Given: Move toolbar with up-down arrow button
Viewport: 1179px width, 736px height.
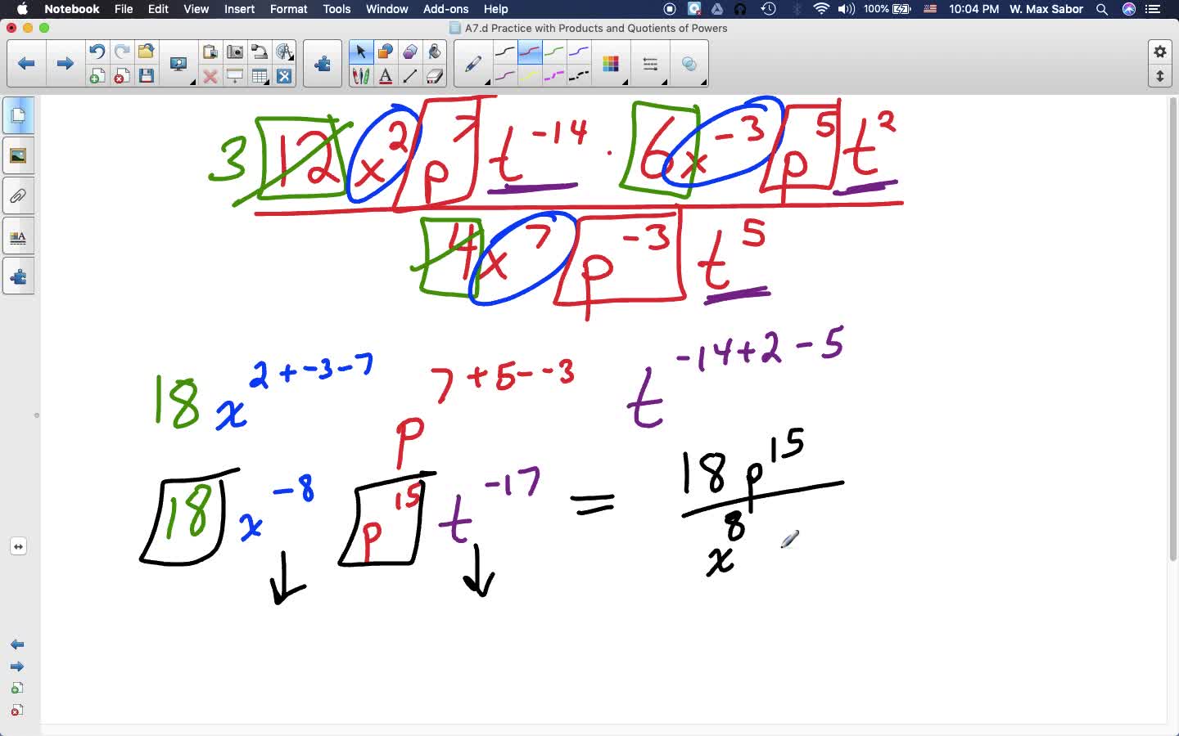Looking at the screenshot, I should [x=1160, y=76].
